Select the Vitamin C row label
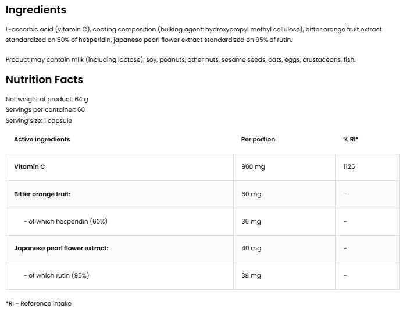Image resolution: width=403 pixels, height=312 pixels. coord(30,166)
